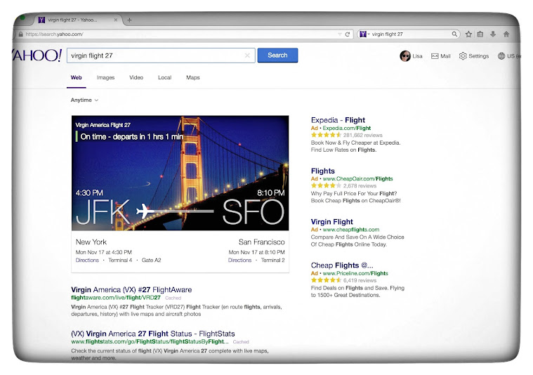Click the "Terminal 2" arrival text
Viewport: 533px width, 375px height.
click(273, 260)
